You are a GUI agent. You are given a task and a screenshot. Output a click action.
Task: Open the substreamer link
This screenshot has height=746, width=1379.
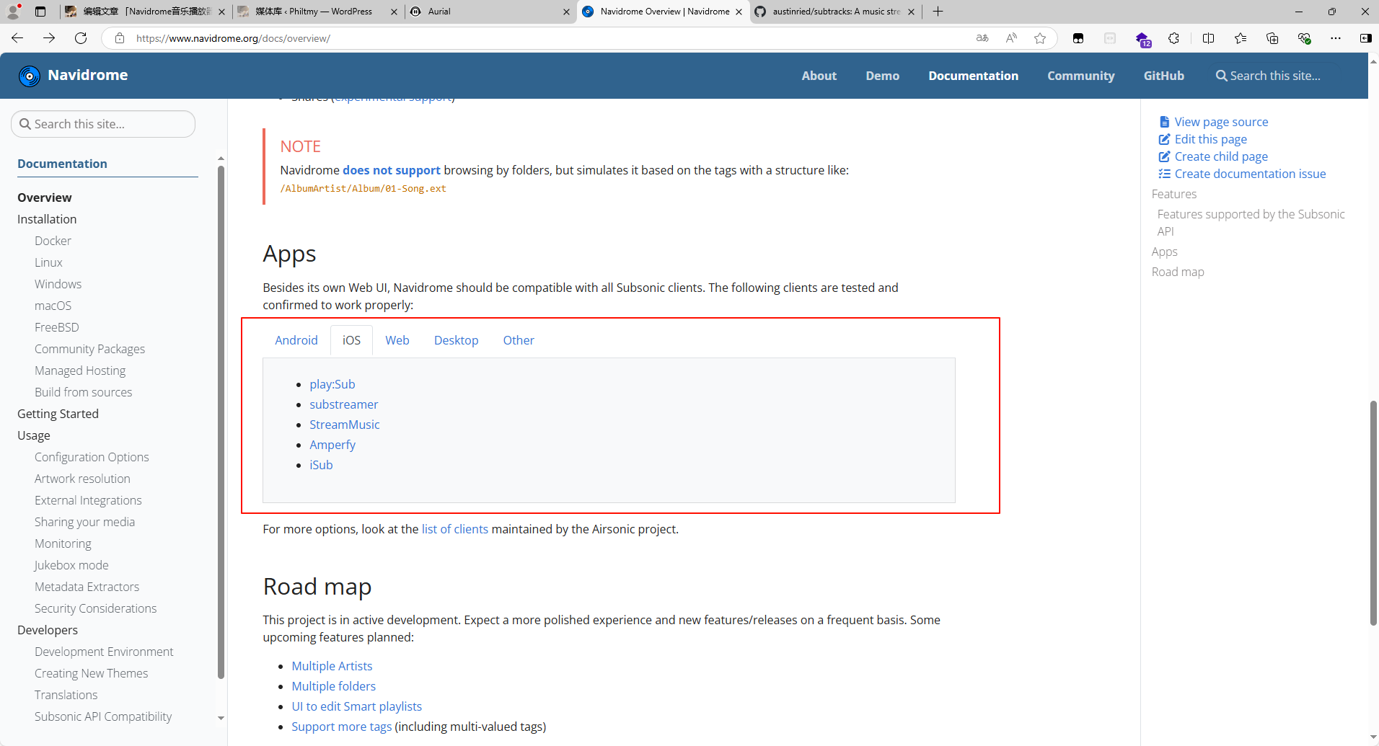pyautogui.click(x=344, y=404)
